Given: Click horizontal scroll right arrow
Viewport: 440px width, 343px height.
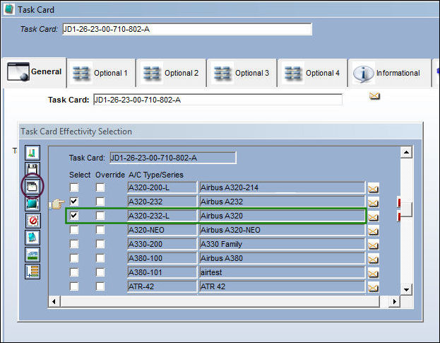Looking at the screenshot, I should point(395,302).
